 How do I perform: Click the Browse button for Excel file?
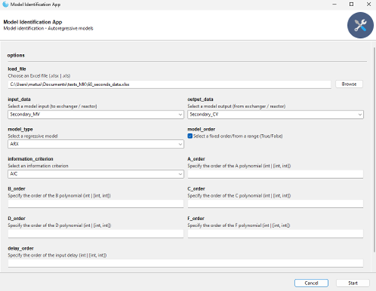click(349, 84)
